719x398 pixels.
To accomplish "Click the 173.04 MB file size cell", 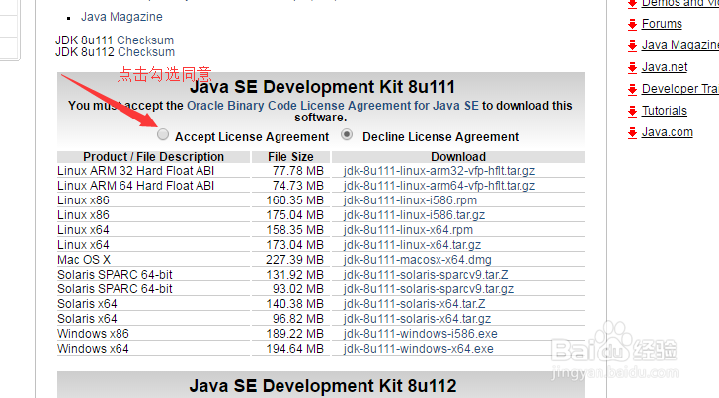I will [295, 244].
